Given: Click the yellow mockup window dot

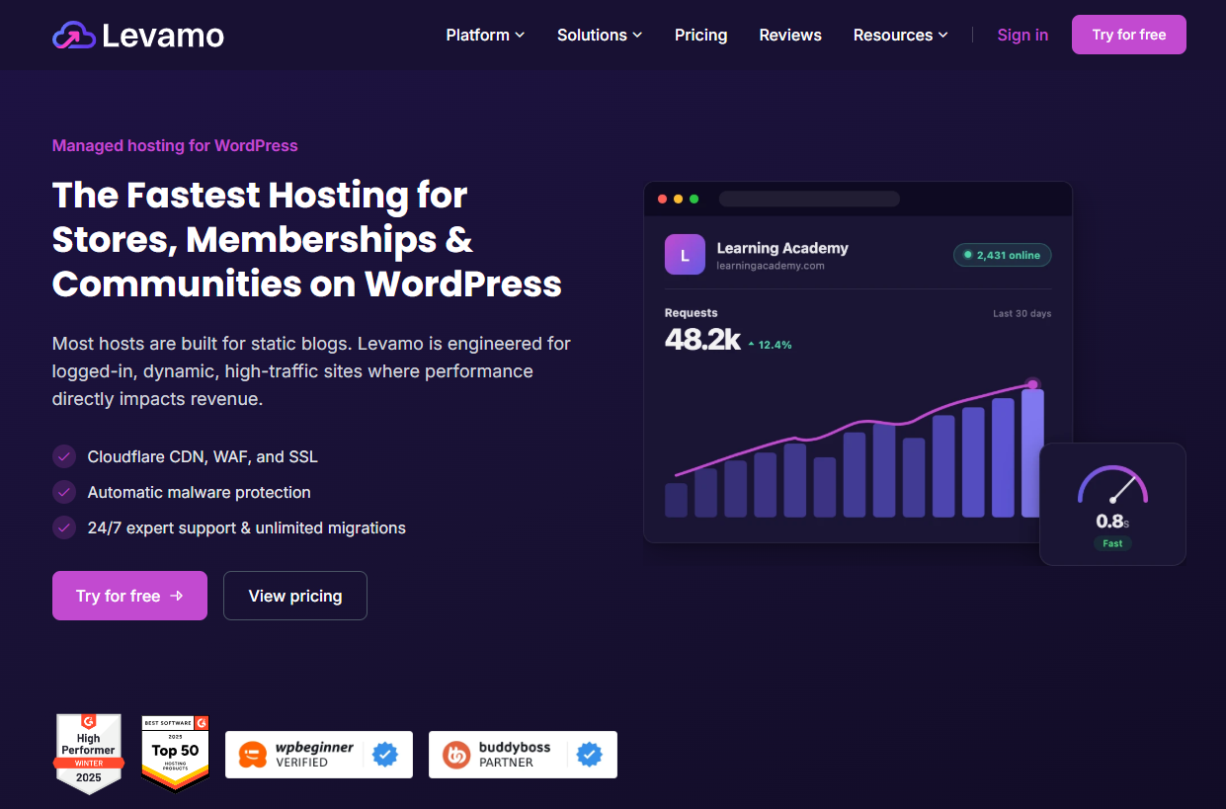Looking at the screenshot, I should [x=679, y=199].
